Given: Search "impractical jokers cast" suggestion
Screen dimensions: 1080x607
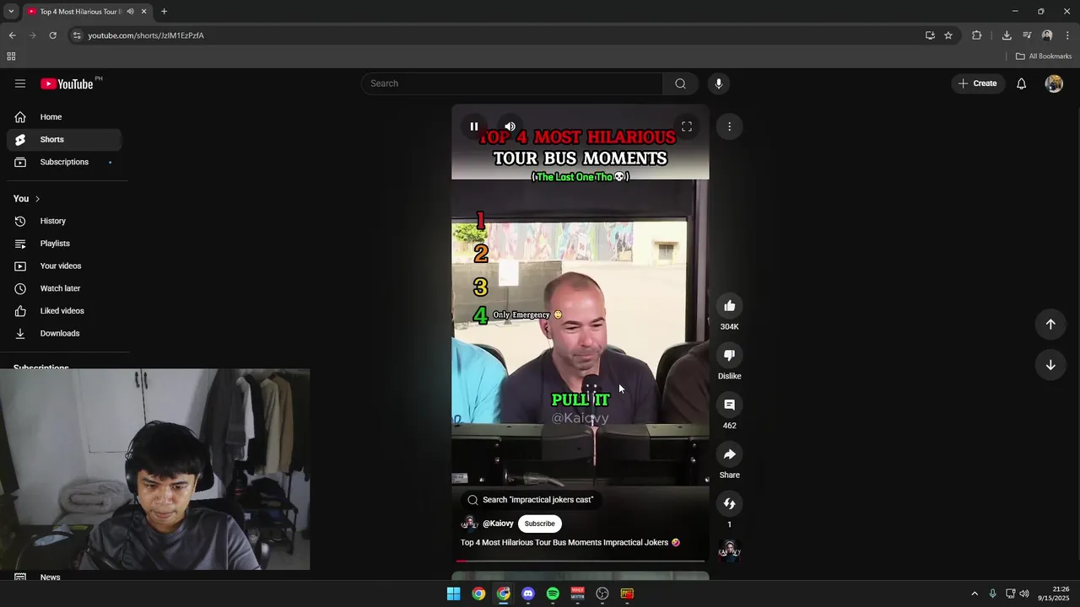Looking at the screenshot, I should click(x=530, y=500).
